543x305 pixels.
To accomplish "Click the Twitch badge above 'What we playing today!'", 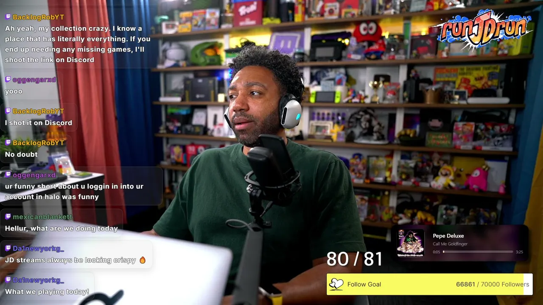I will tap(8, 280).
